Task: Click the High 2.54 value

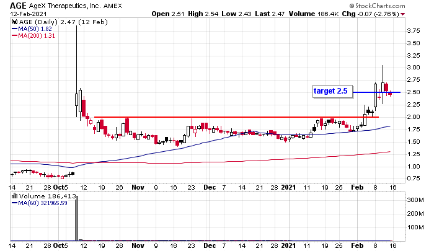Action: point(203,14)
